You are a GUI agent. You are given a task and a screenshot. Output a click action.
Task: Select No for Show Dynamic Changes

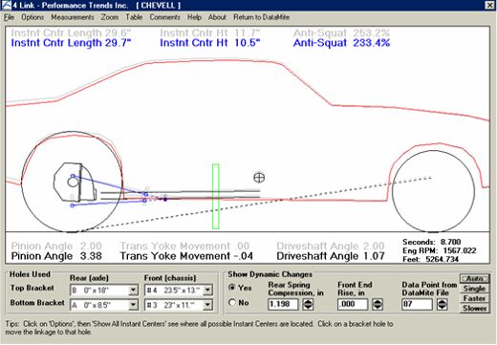(232, 302)
